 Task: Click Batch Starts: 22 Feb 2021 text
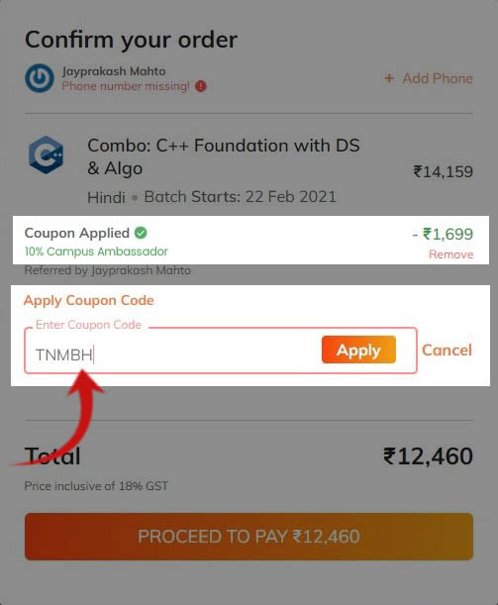(240, 197)
